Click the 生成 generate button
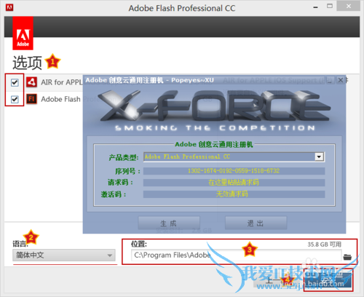 (x=169, y=223)
